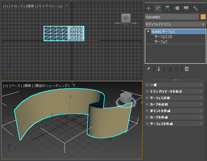Screen dimensions: 207x161
Task: Expand the ポイントを作成 rollout
Action: pyautogui.click(x=174, y=111)
